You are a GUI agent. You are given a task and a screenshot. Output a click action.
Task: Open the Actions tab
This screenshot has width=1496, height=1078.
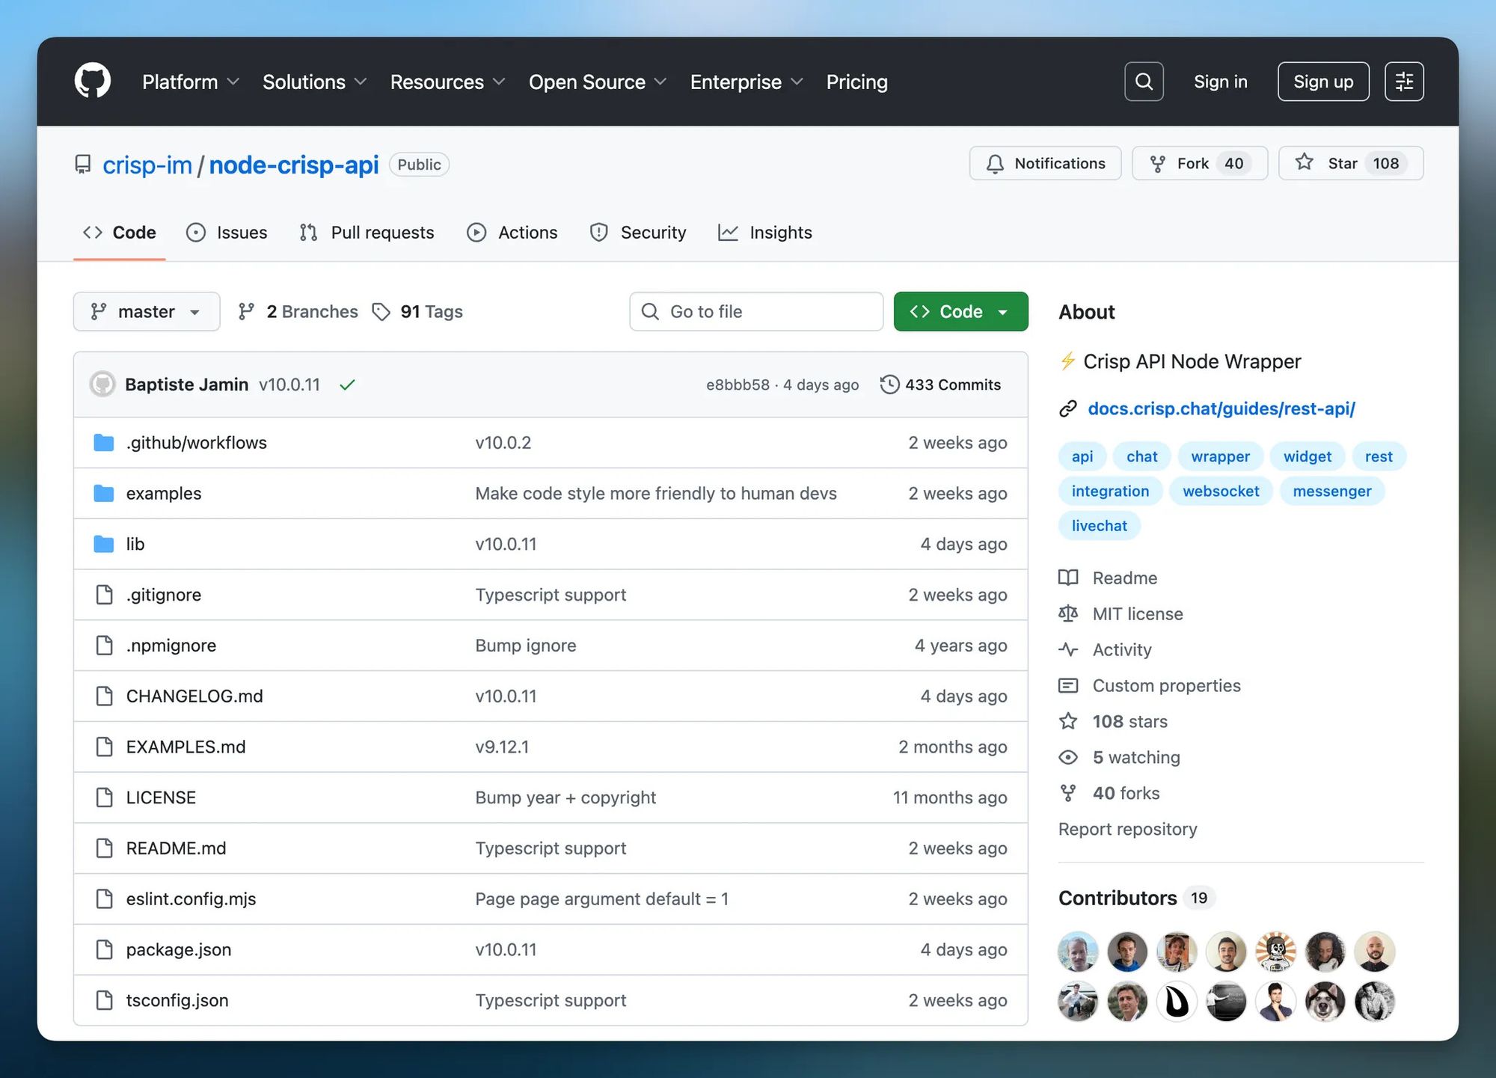tap(512, 233)
